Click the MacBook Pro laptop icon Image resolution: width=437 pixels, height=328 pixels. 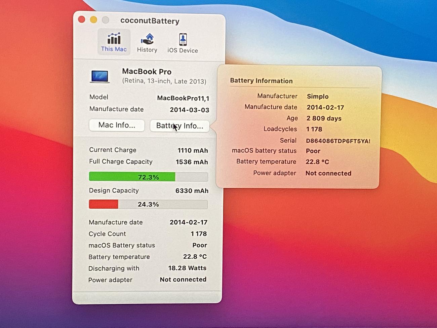(x=100, y=76)
